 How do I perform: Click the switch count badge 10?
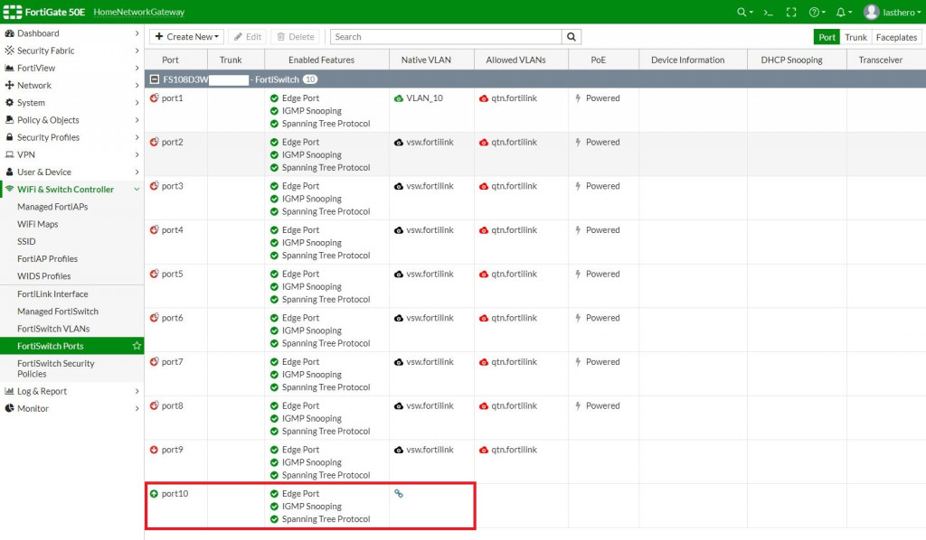click(x=310, y=79)
